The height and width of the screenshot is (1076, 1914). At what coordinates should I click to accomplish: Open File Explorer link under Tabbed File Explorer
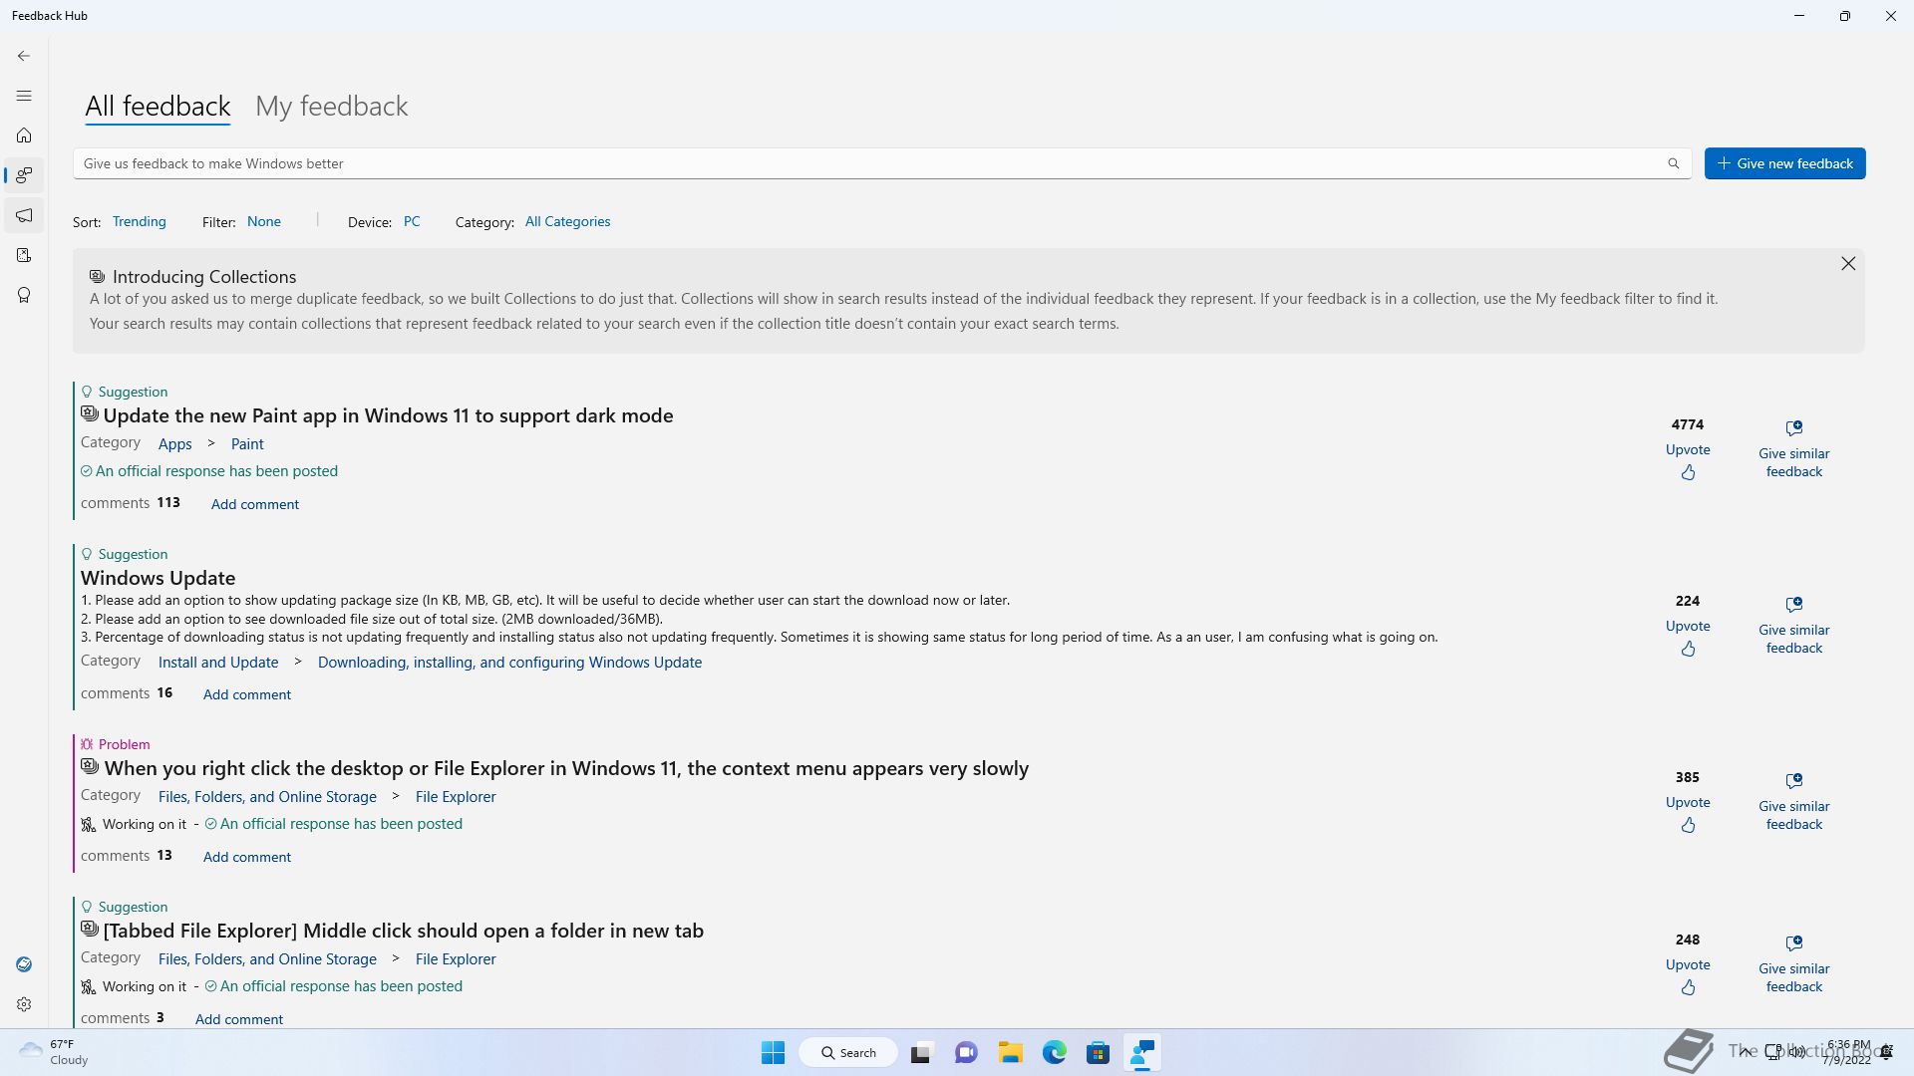(x=456, y=958)
